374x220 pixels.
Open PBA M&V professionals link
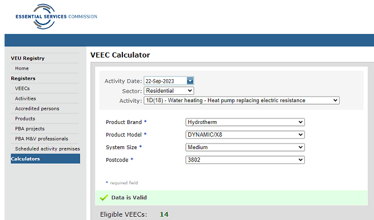click(x=41, y=138)
